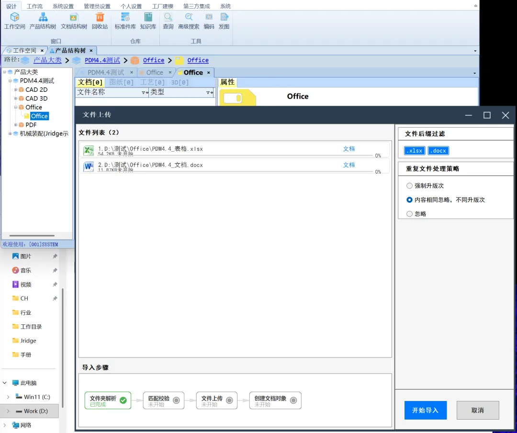Click the 此电脑 computer icon in Explorer
517x433 pixels.
point(15,383)
